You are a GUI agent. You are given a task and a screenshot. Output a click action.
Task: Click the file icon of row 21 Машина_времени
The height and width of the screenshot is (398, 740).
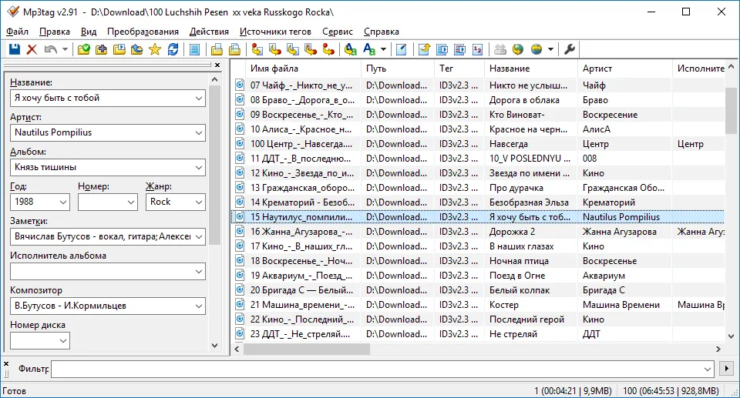[240, 304]
